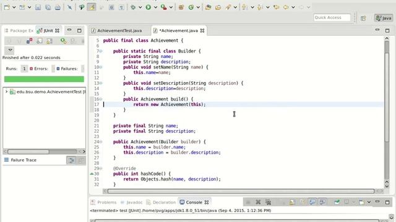This screenshot has height=222, width=396.
Task: Toggle Show Stack Trace in Console View icon
Action: pos(71,160)
